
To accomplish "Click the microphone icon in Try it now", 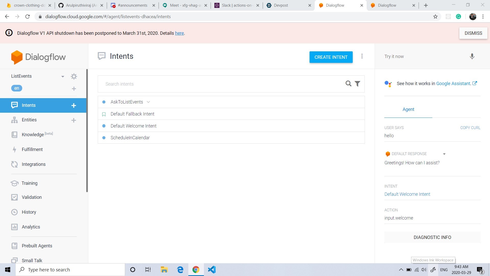I will (x=472, y=56).
